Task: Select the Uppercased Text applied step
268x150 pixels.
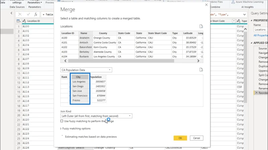Action: (263, 71)
